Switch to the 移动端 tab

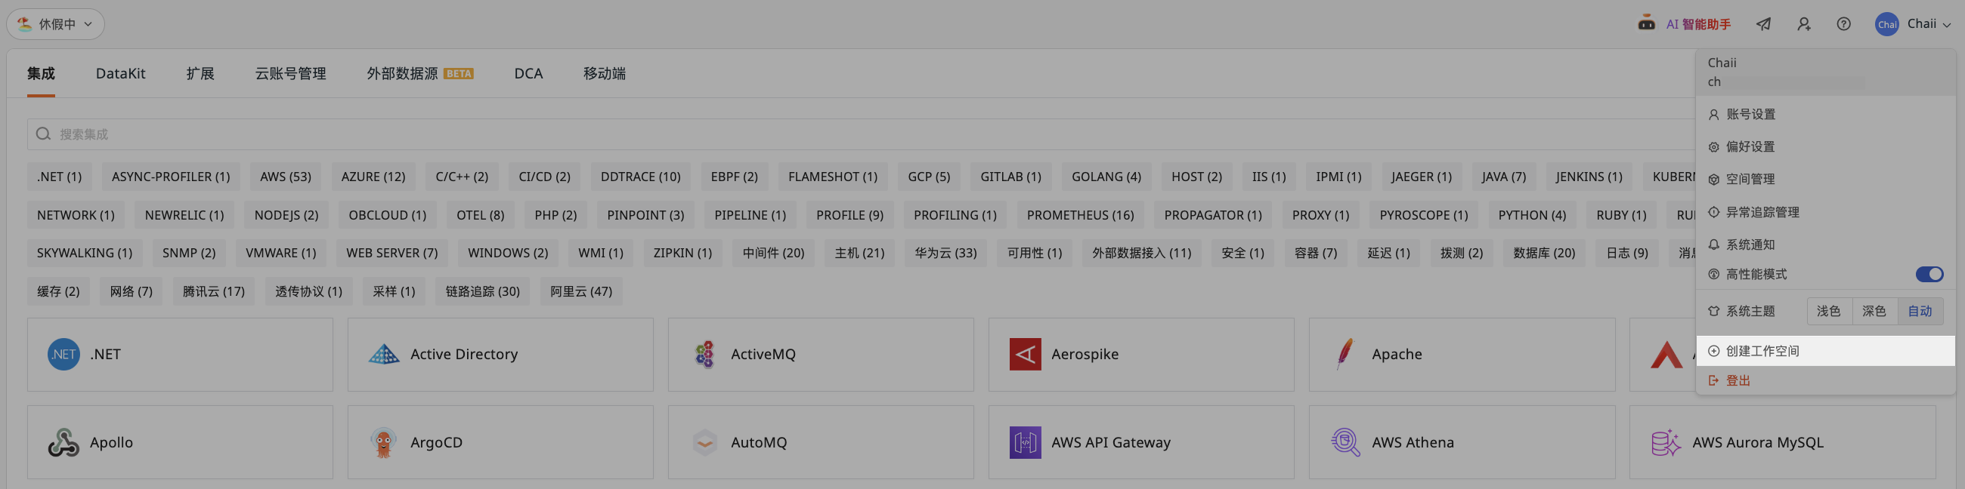[604, 74]
